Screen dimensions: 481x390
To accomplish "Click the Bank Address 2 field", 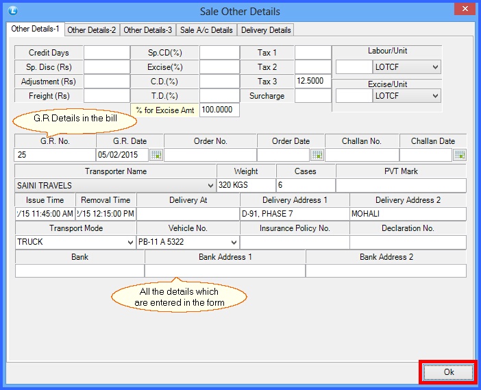I will click(386, 271).
